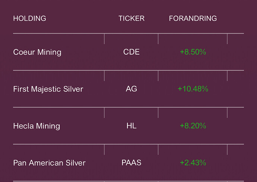The height and width of the screenshot is (182, 257).
Task: Select the First Majestic Silver holding name
Action: click(x=48, y=89)
